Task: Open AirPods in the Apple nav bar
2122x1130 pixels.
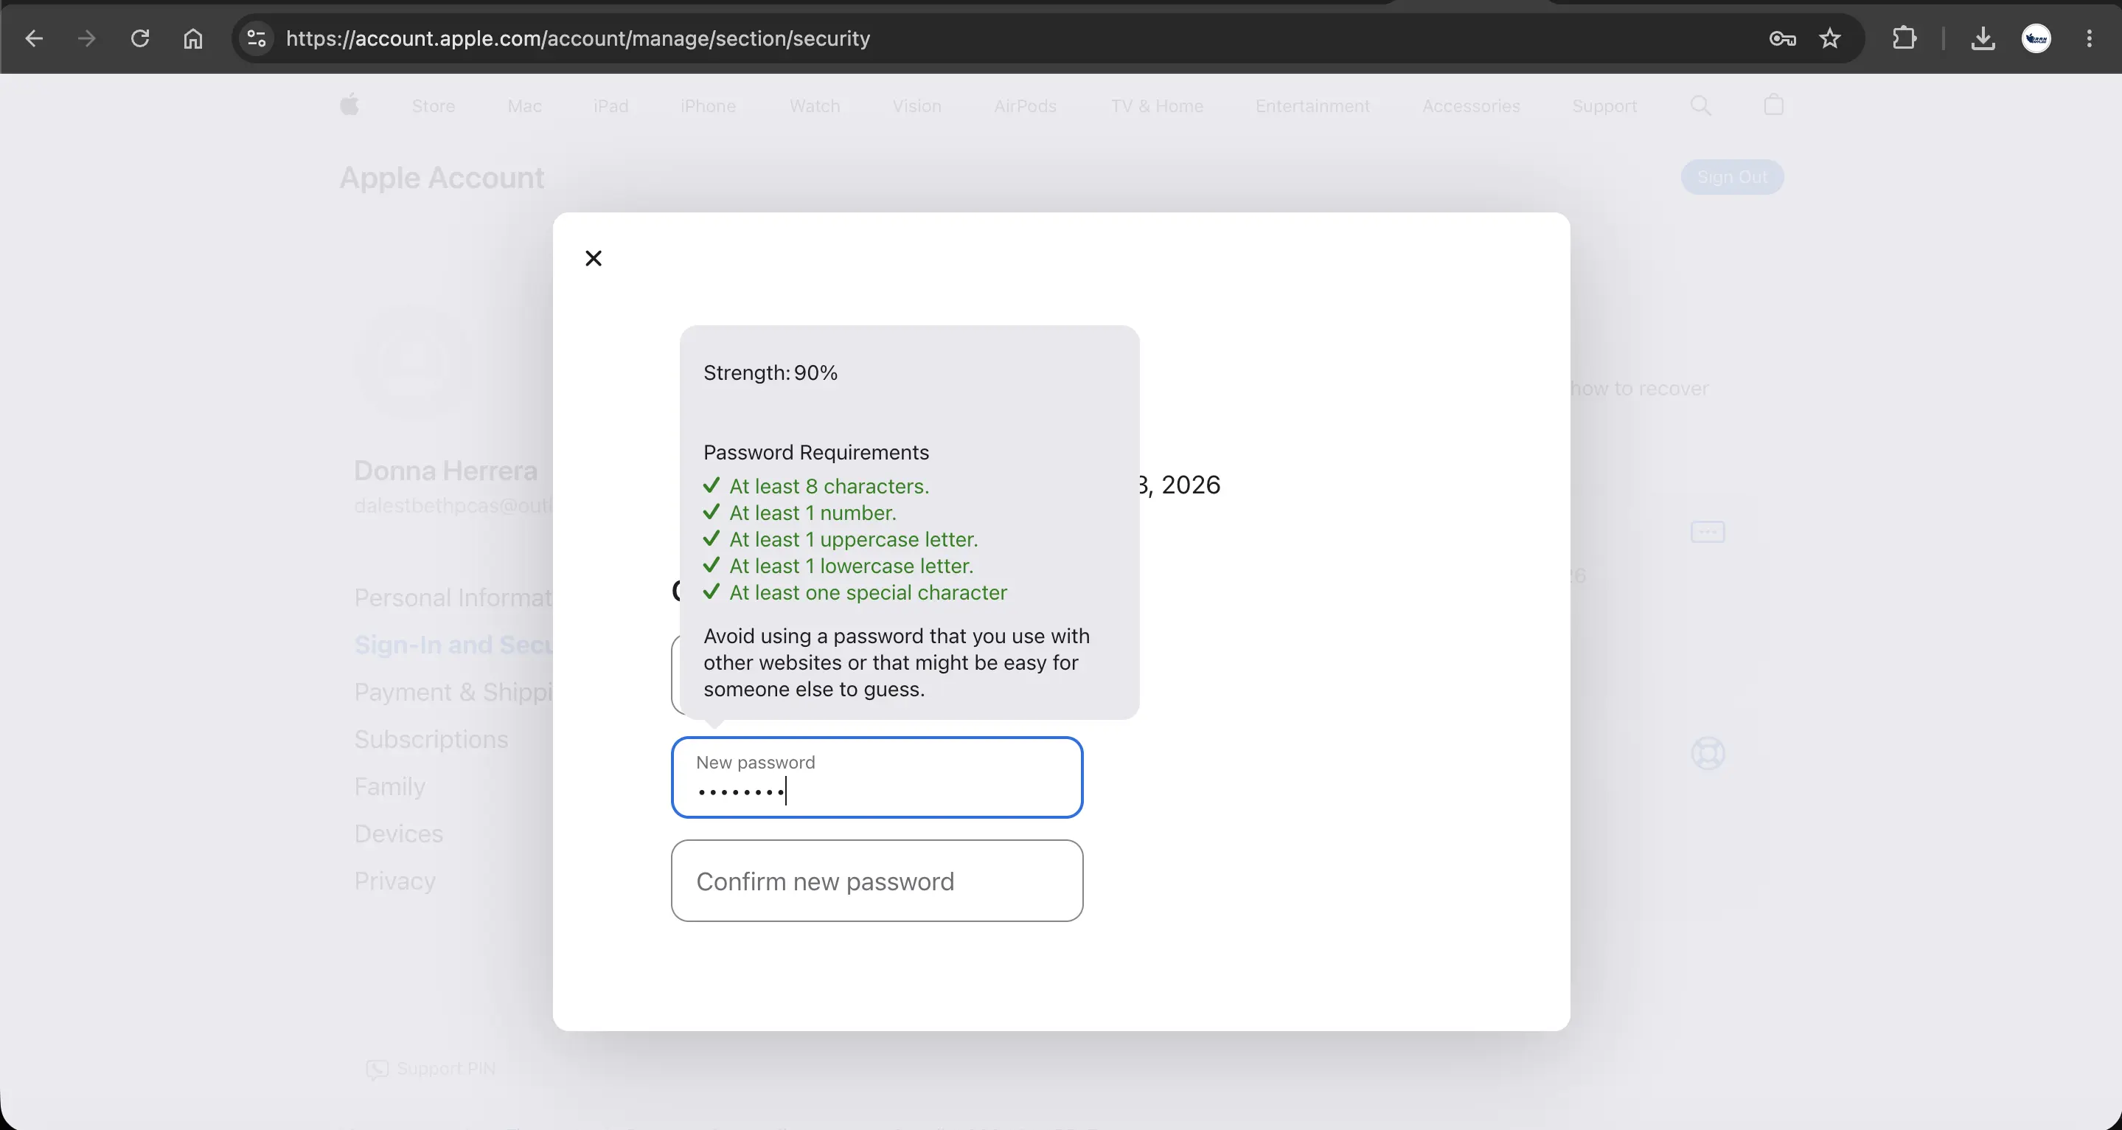Action: pyautogui.click(x=1025, y=105)
